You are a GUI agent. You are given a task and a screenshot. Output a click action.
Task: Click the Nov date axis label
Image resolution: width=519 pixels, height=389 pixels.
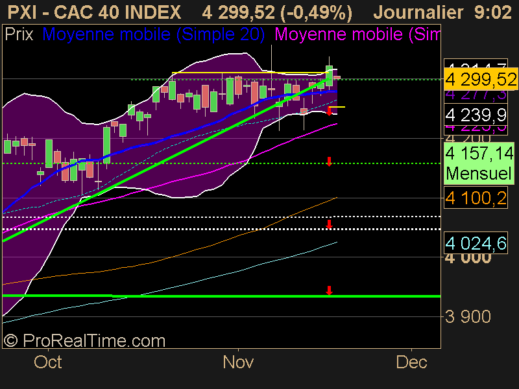pyautogui.click(x=238, y=362)
